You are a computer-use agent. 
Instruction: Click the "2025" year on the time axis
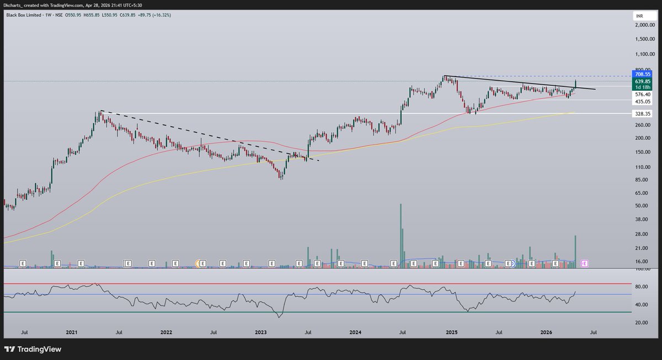click(x=451, y=332)
